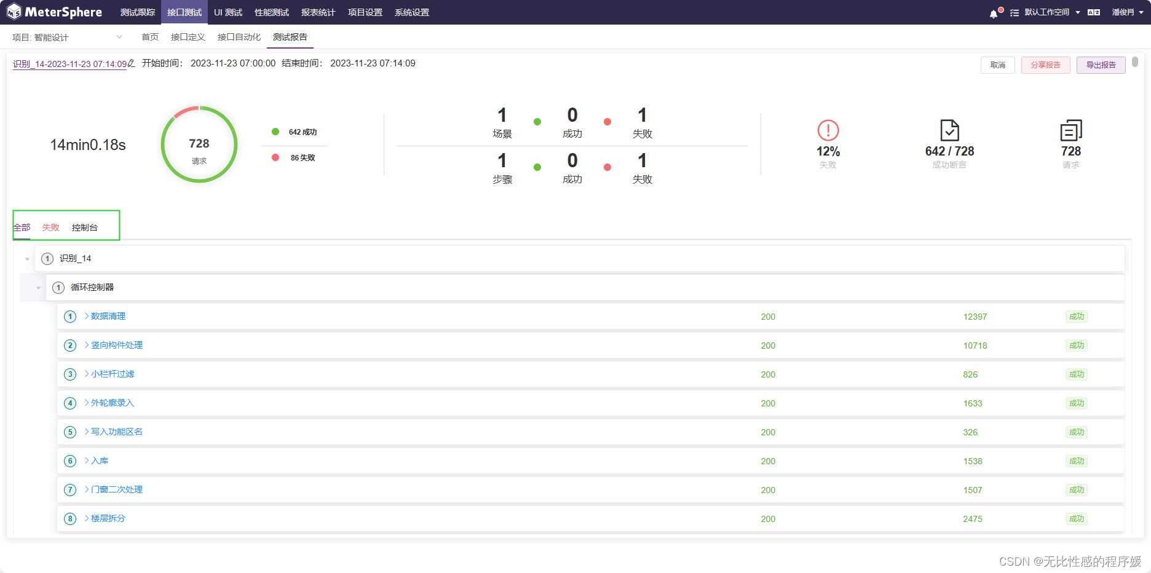Click the 14min0.18s duration text
The image size is (1151, 573).
(x=88, y=145)
